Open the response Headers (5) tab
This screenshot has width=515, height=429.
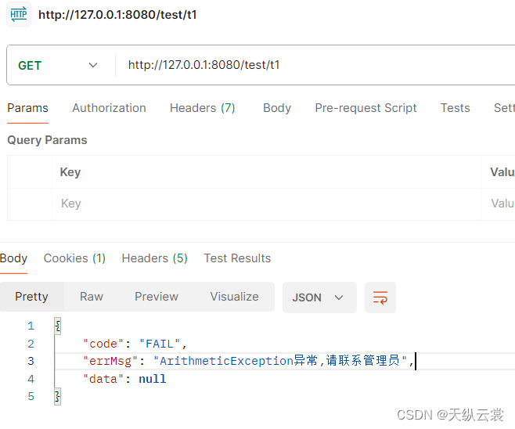pyautogui.click(x=154, y=258)
